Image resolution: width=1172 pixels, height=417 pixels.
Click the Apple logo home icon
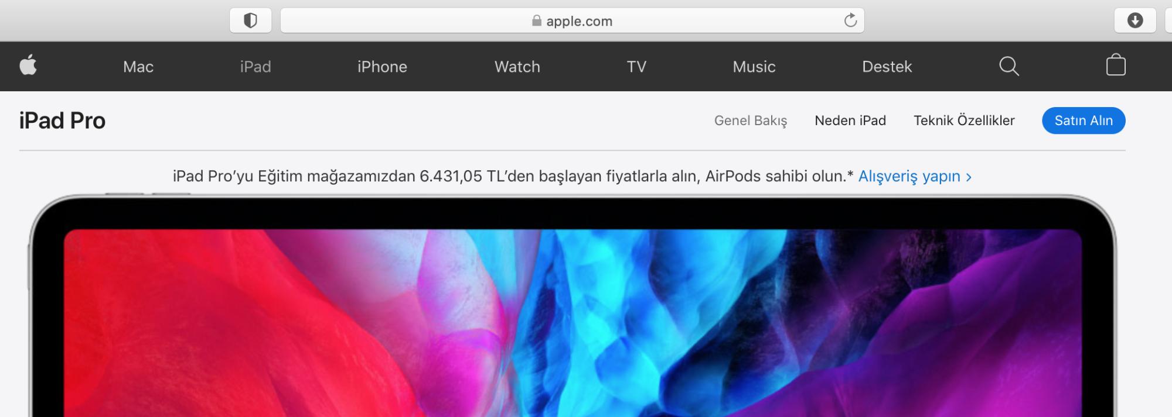coord(28,65)
